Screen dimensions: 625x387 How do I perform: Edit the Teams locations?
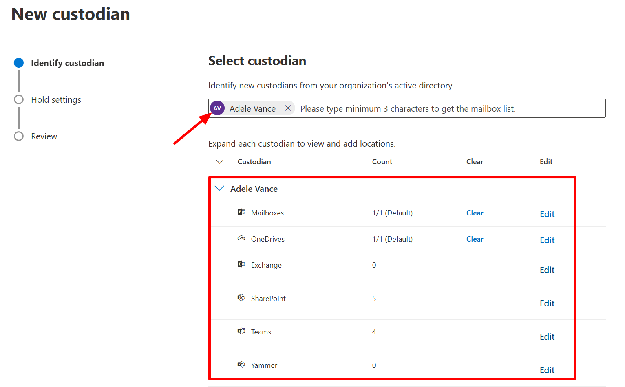click(x=547, y=336)
